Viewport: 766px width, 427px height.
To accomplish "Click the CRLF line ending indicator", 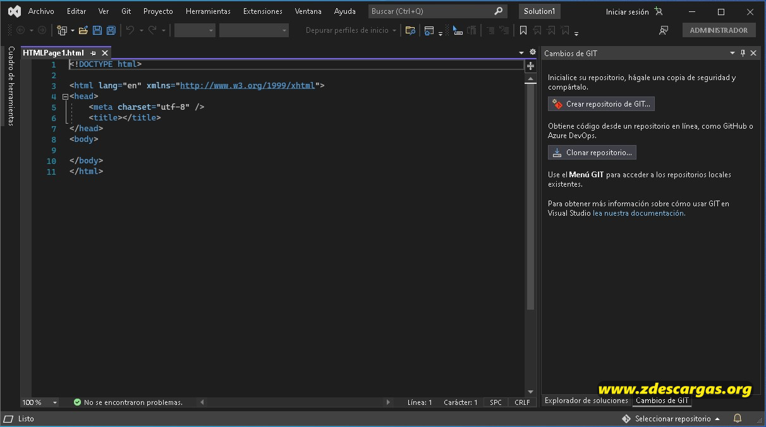I will 522,402.
